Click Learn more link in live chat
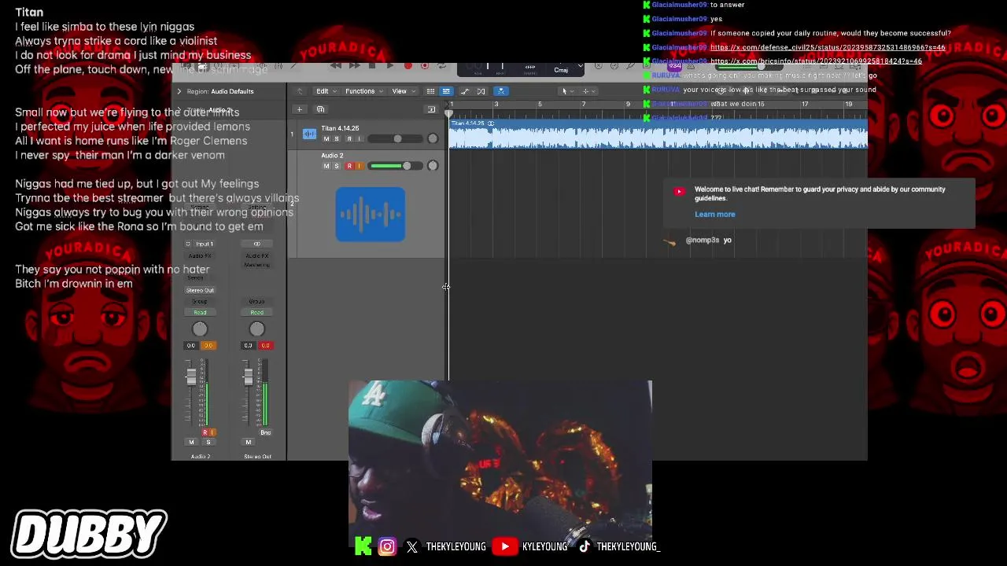Viewport: 1007px width, 566px height. pos(715,215)
